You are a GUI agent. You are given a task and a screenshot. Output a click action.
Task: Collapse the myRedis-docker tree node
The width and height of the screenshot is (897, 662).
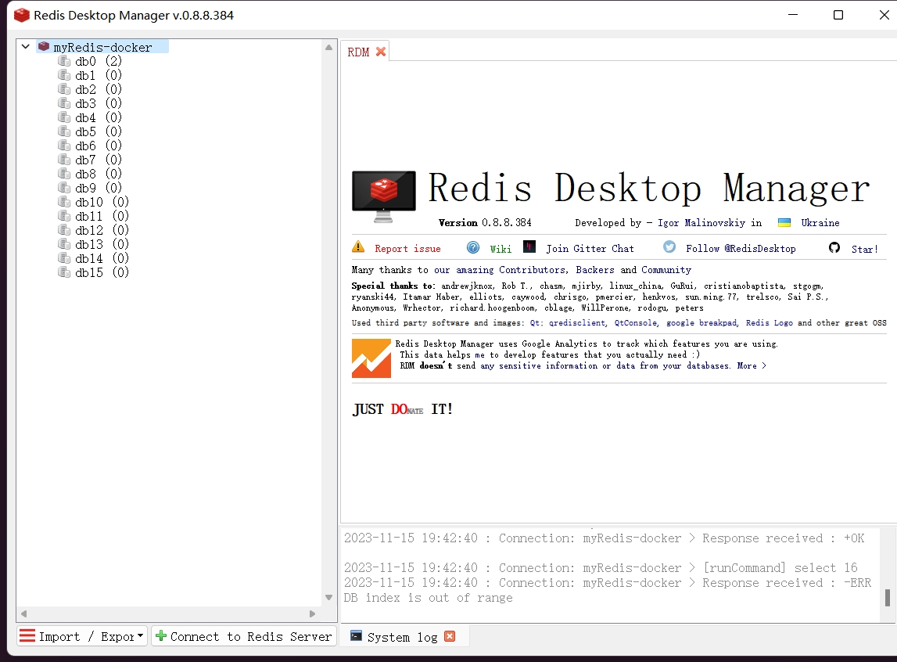[25, 46]
